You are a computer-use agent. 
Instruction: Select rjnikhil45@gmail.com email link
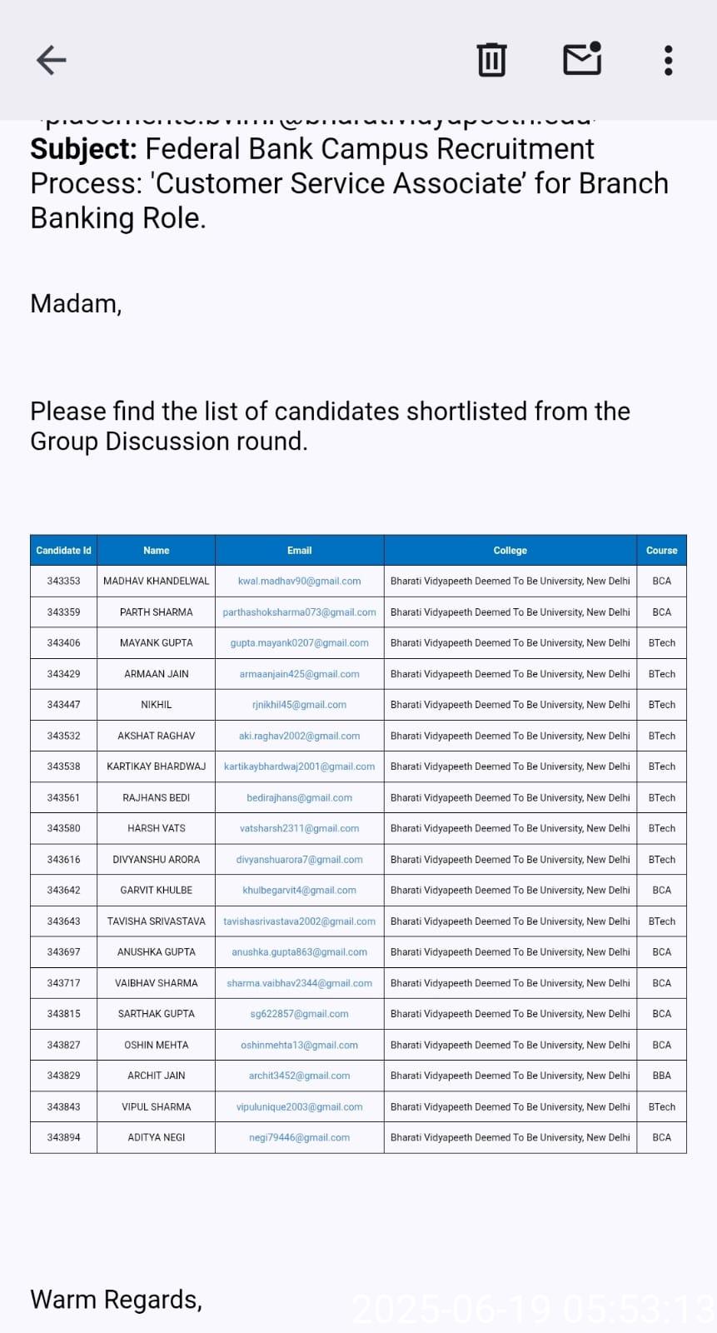[299, 705]
